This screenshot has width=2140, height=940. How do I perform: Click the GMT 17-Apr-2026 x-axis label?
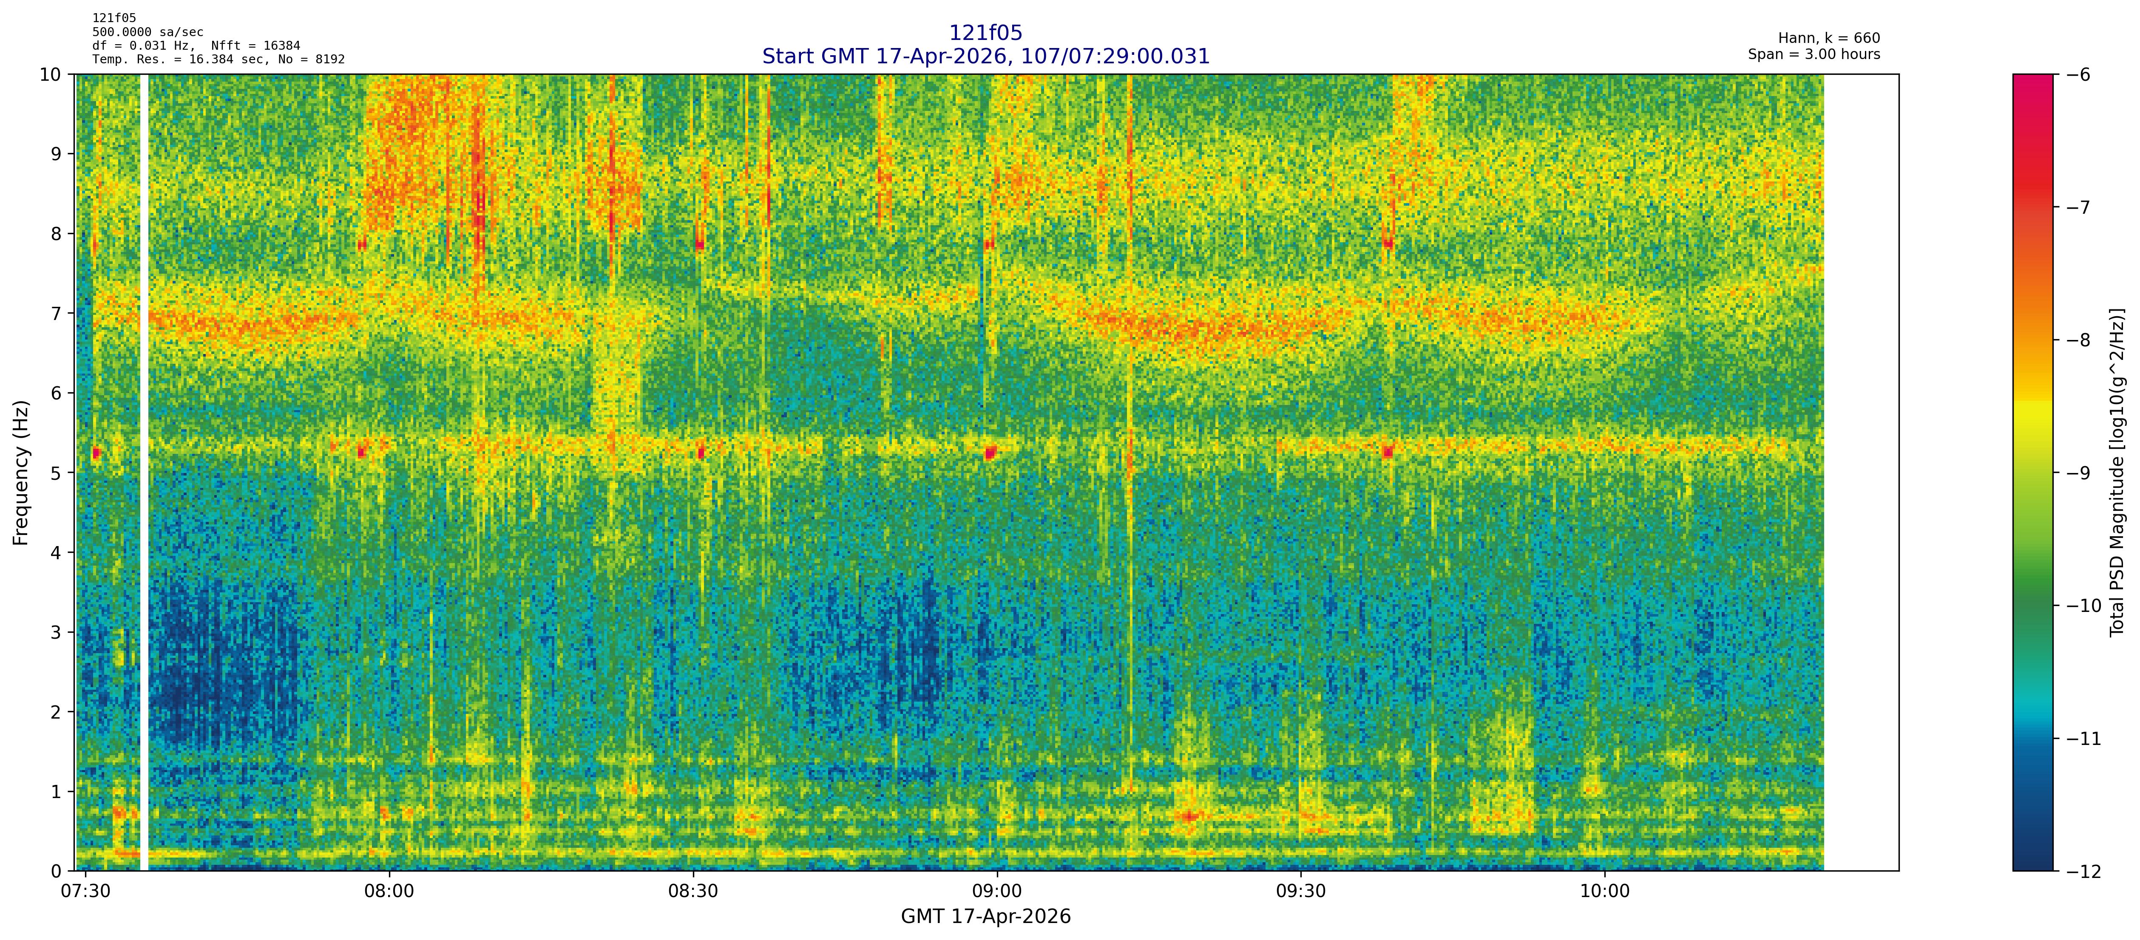[x=985, y=917]
